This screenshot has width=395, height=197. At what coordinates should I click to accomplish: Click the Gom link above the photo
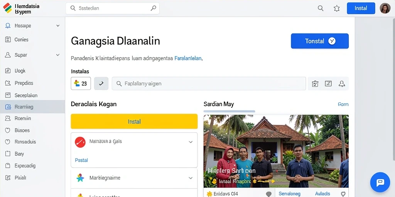[343, 104]
